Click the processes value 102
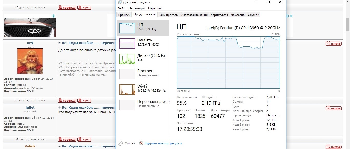Viewport: 350px width, 149px height. coord(181,116)
